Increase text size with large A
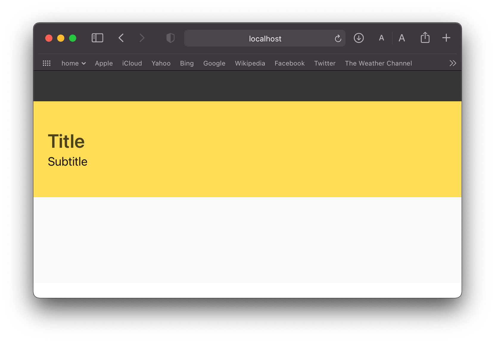The image size is (495, 342). pos(402,38)
